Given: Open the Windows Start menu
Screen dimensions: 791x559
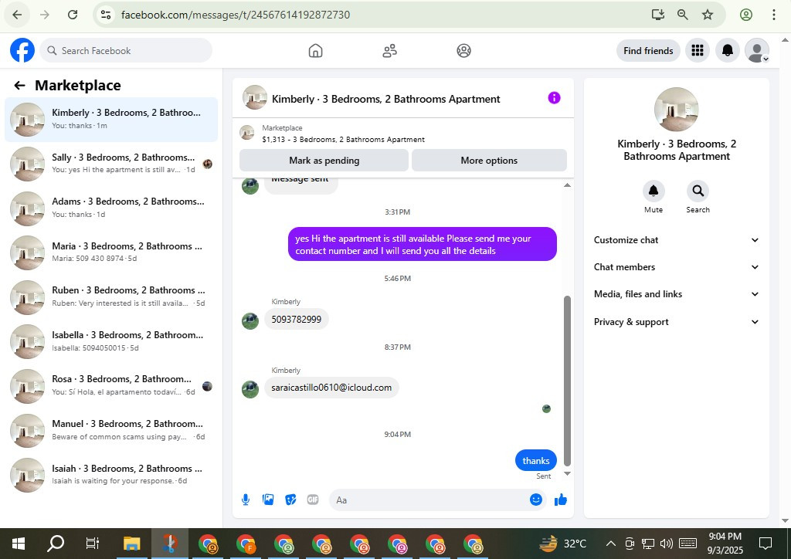Looking at the screenshot, I should point(19,544).
